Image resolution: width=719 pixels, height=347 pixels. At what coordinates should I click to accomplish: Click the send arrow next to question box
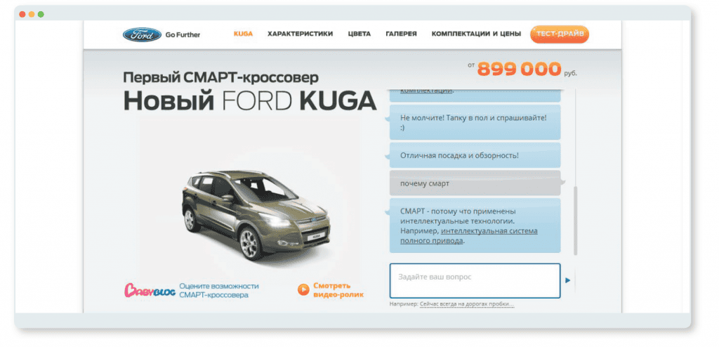click(x=567, y=280)
